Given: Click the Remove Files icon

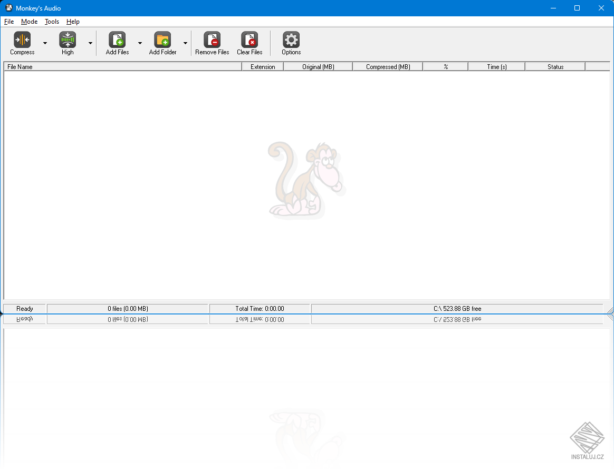Looking at the screenshot, I should (x=212, y=40).
